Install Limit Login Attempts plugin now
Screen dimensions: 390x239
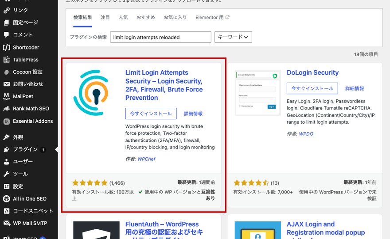point(151,114)
